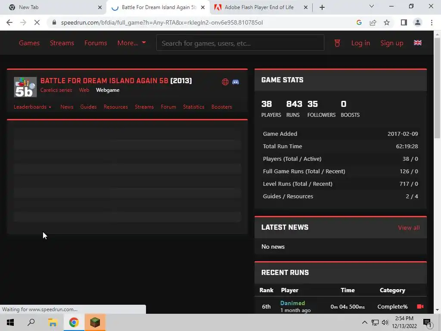Viewport: 441px width, 331px height.
Task: Close the New Tab tab
Action: pyautogui.click(x=100, y=7)
